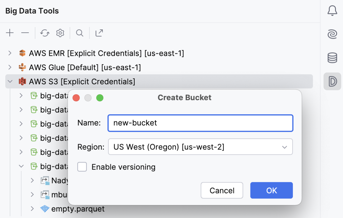Expand the empty.parquet file node

click(x=32, y=209)
